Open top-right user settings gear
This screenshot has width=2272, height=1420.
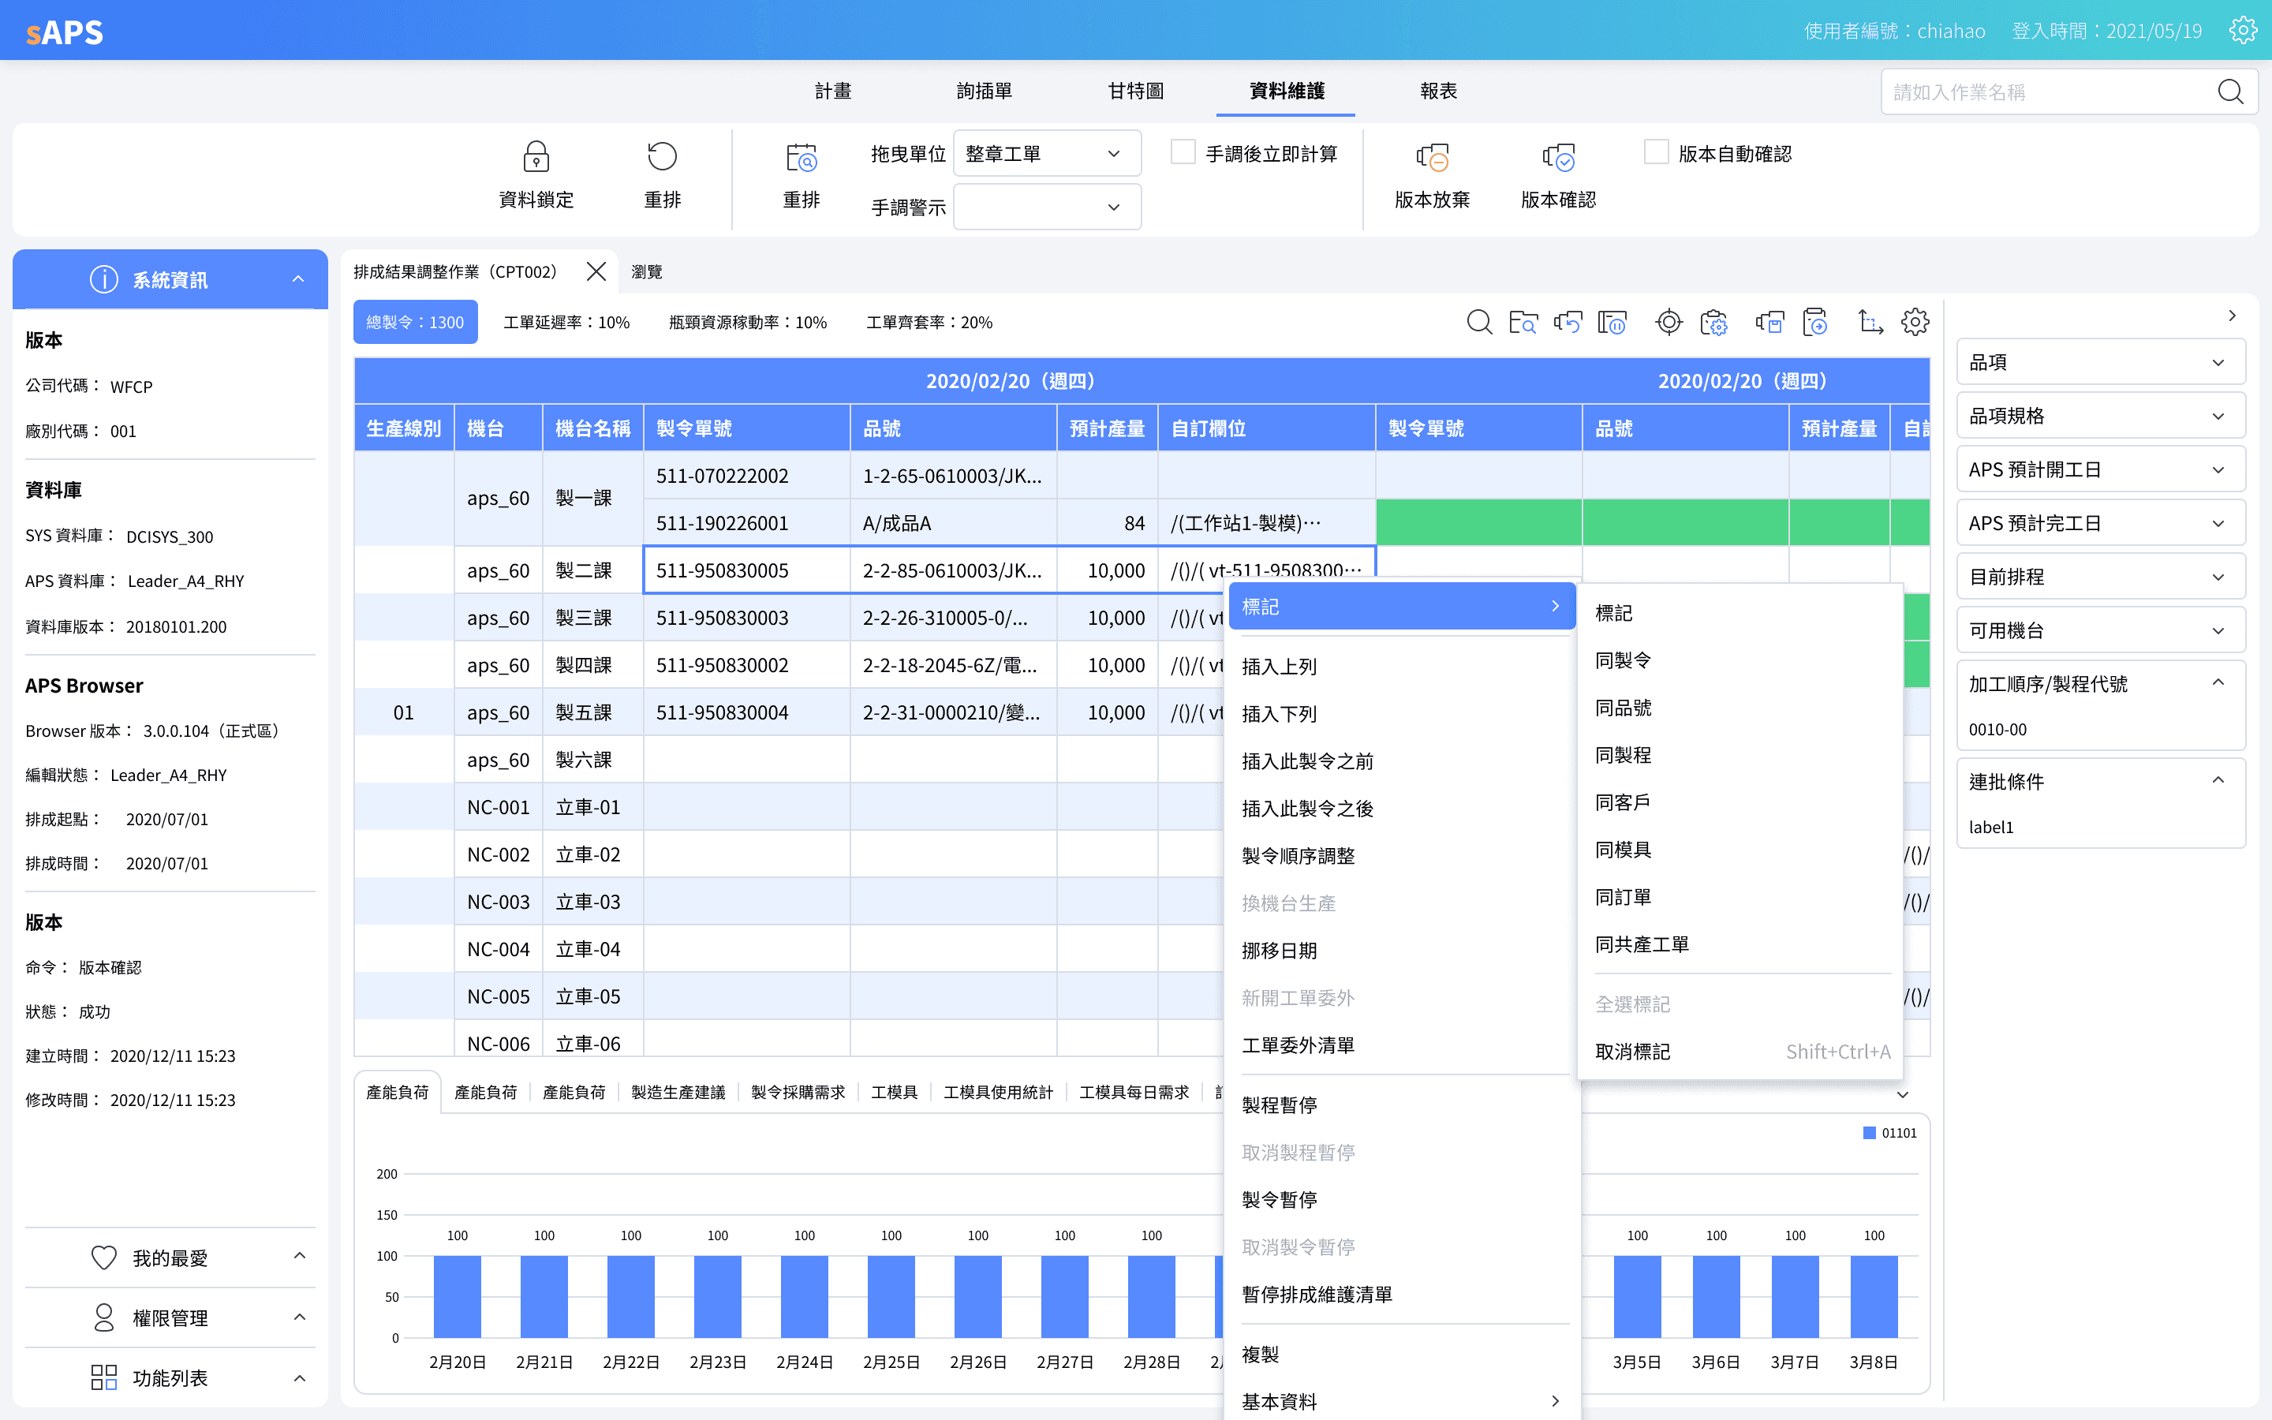2243,30
